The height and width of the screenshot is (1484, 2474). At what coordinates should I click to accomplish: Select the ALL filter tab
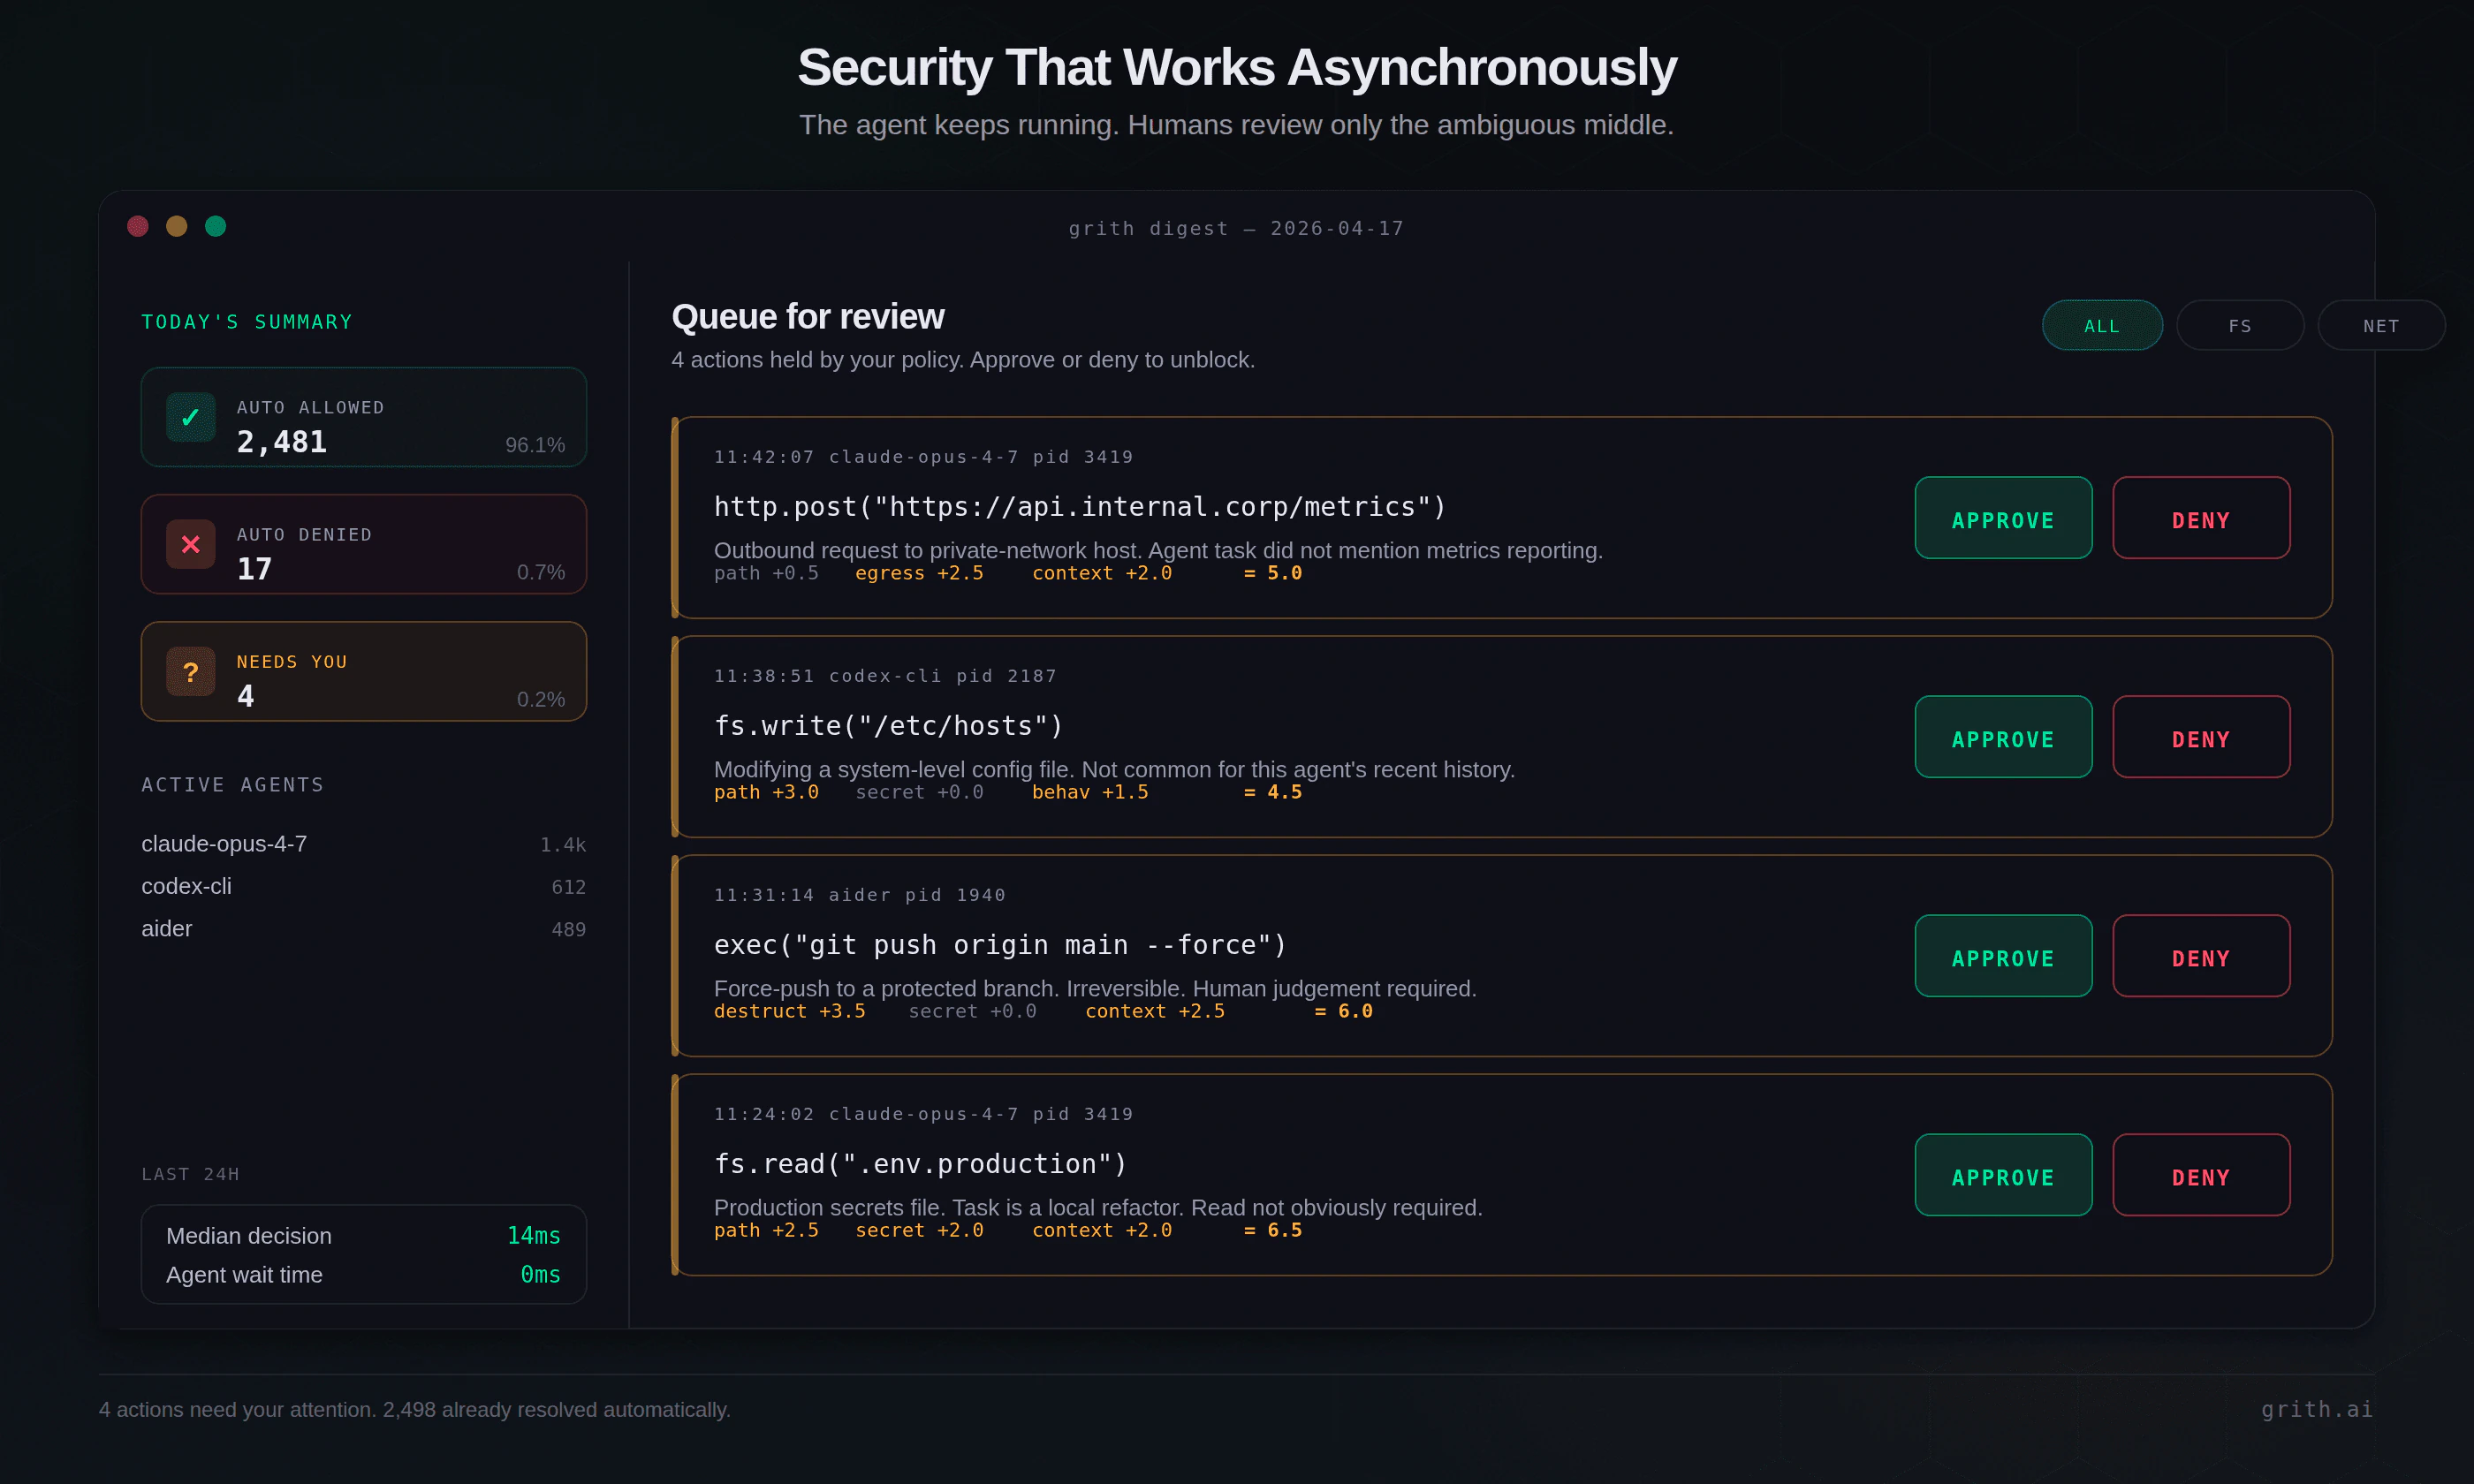[2102, 326]
